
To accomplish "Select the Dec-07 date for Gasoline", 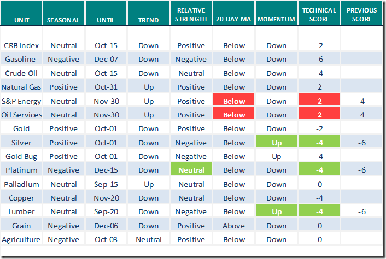I will [106, 60].
